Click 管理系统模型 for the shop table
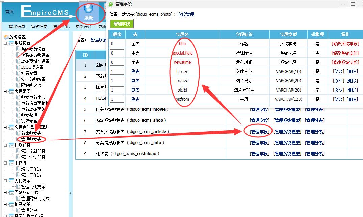The image size is (363, 217). (x=287, y=120)
